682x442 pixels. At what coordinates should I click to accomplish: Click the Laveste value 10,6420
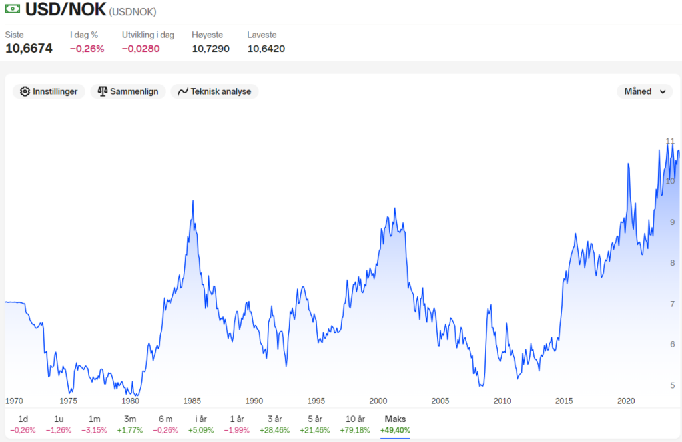[x=266, y=49]
